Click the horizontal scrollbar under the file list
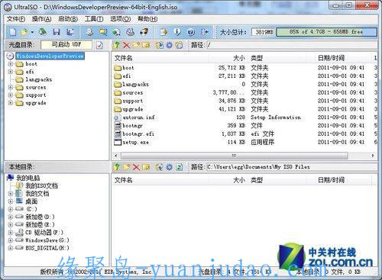This screenshot has width=382, height=280. [x=234, y=156]
